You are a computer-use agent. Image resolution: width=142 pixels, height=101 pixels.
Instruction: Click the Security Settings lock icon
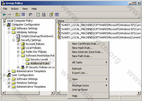click(x=18, y=40)
